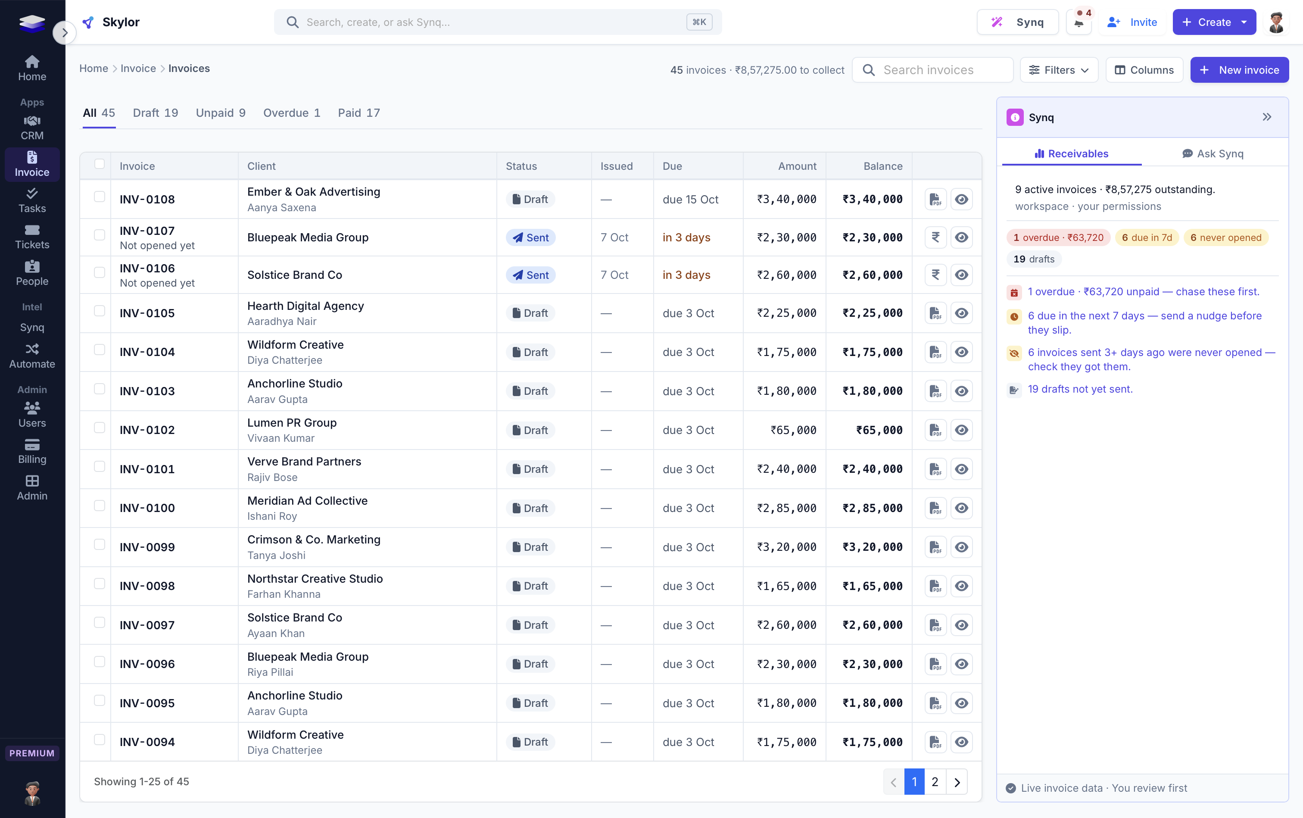
Task: Expand the sidebar with chevron toggle
Action: point(64,33)
